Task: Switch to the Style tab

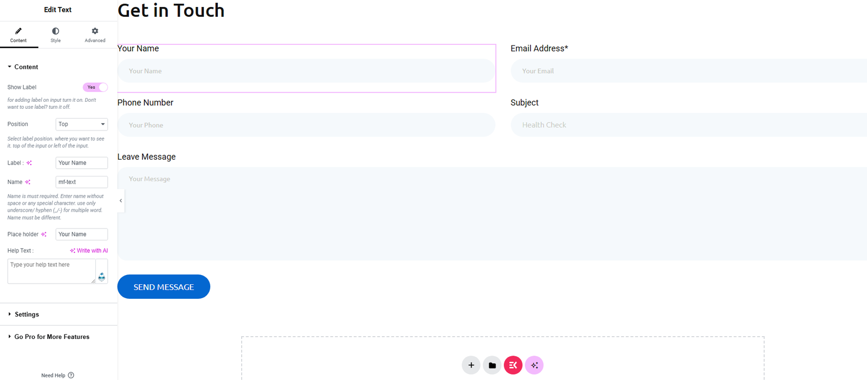Action: (x=55, y=35)
